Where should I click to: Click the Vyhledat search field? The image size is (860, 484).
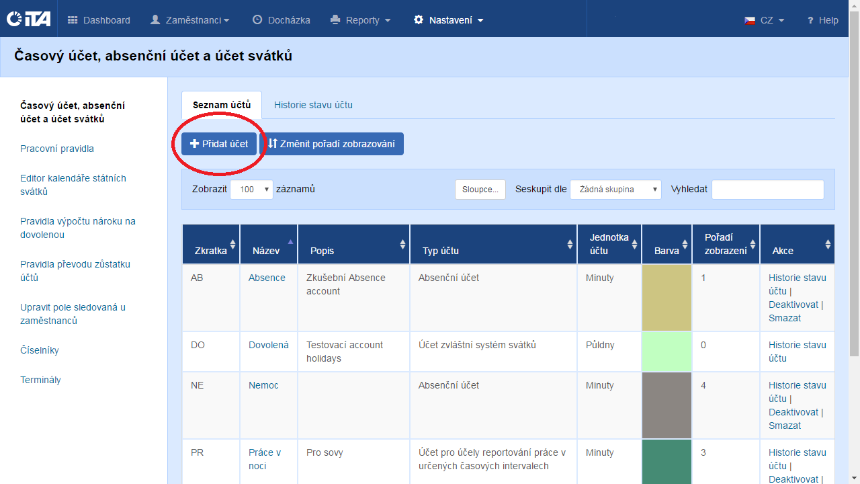coord(767,190)
